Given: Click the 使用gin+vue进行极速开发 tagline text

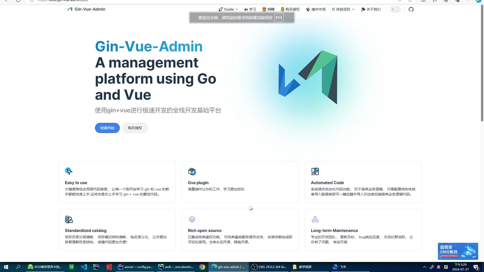Looking at the screenshot, I should [x=158, y=110].
